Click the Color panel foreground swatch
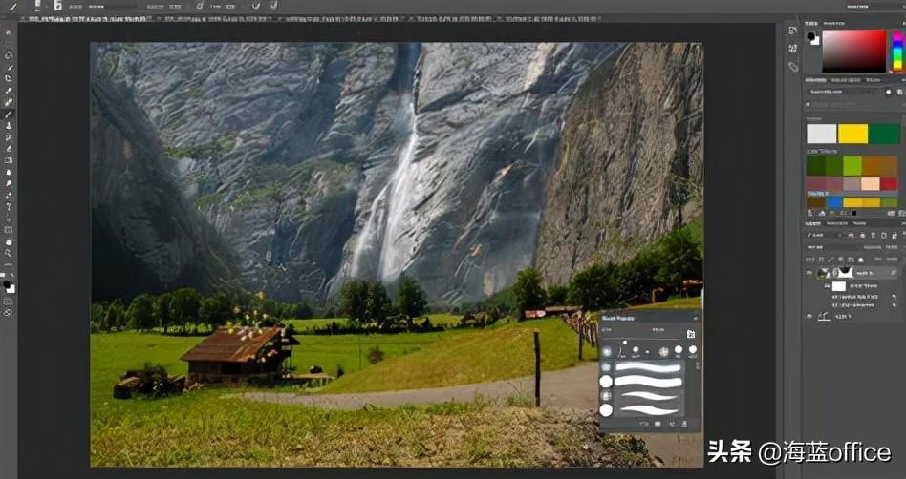The image size is (906, 479). pyautogui.click(x=811, y=36)
